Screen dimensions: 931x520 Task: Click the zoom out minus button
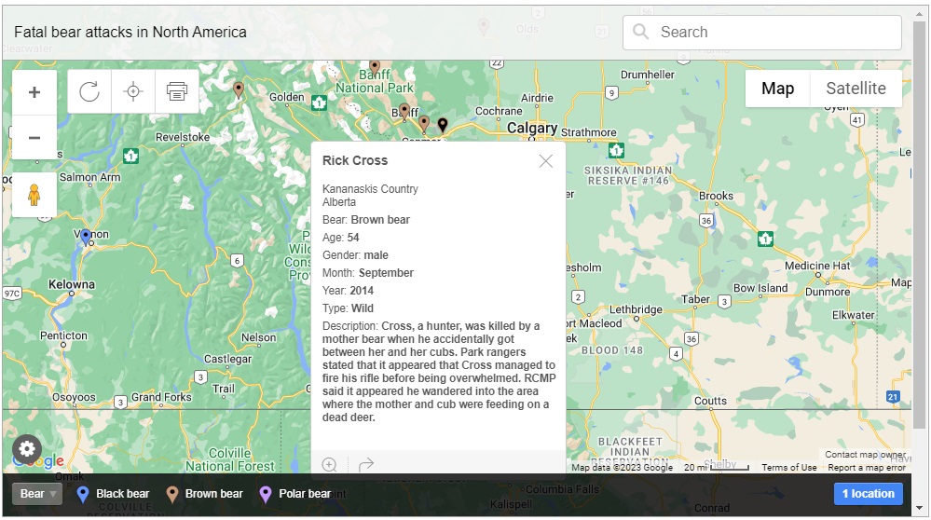[34, 138]
